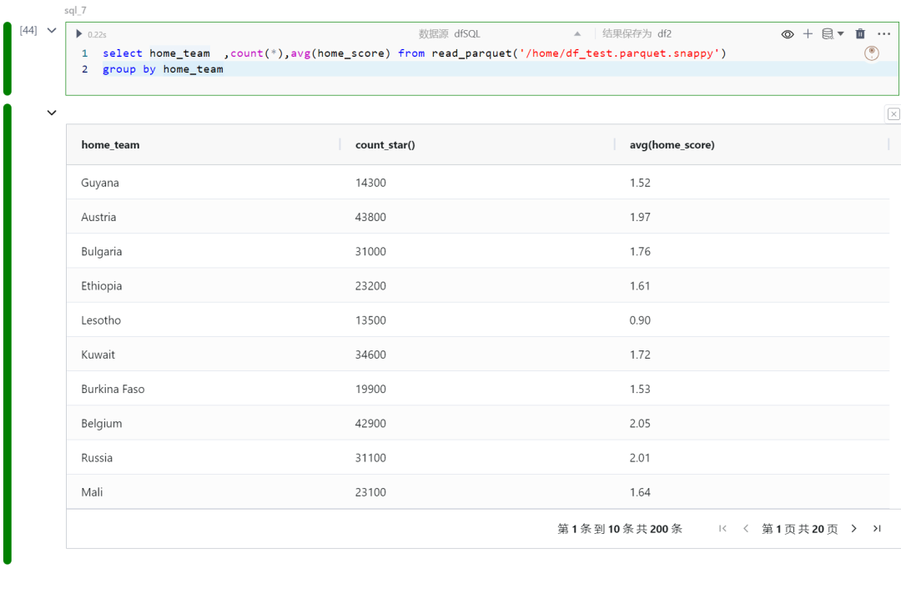Image resolution: width=901 pixels, height=589 pixels.
Task: Jump to the first results page
Action: click(x=723, y=529)
